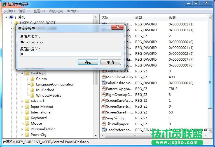Select the PaintDesktopVersion DWORD icon
215x147 pixels.
point(103,83)
